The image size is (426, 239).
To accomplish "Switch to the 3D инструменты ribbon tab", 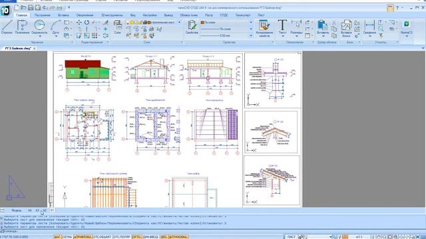I will point(112,15).
